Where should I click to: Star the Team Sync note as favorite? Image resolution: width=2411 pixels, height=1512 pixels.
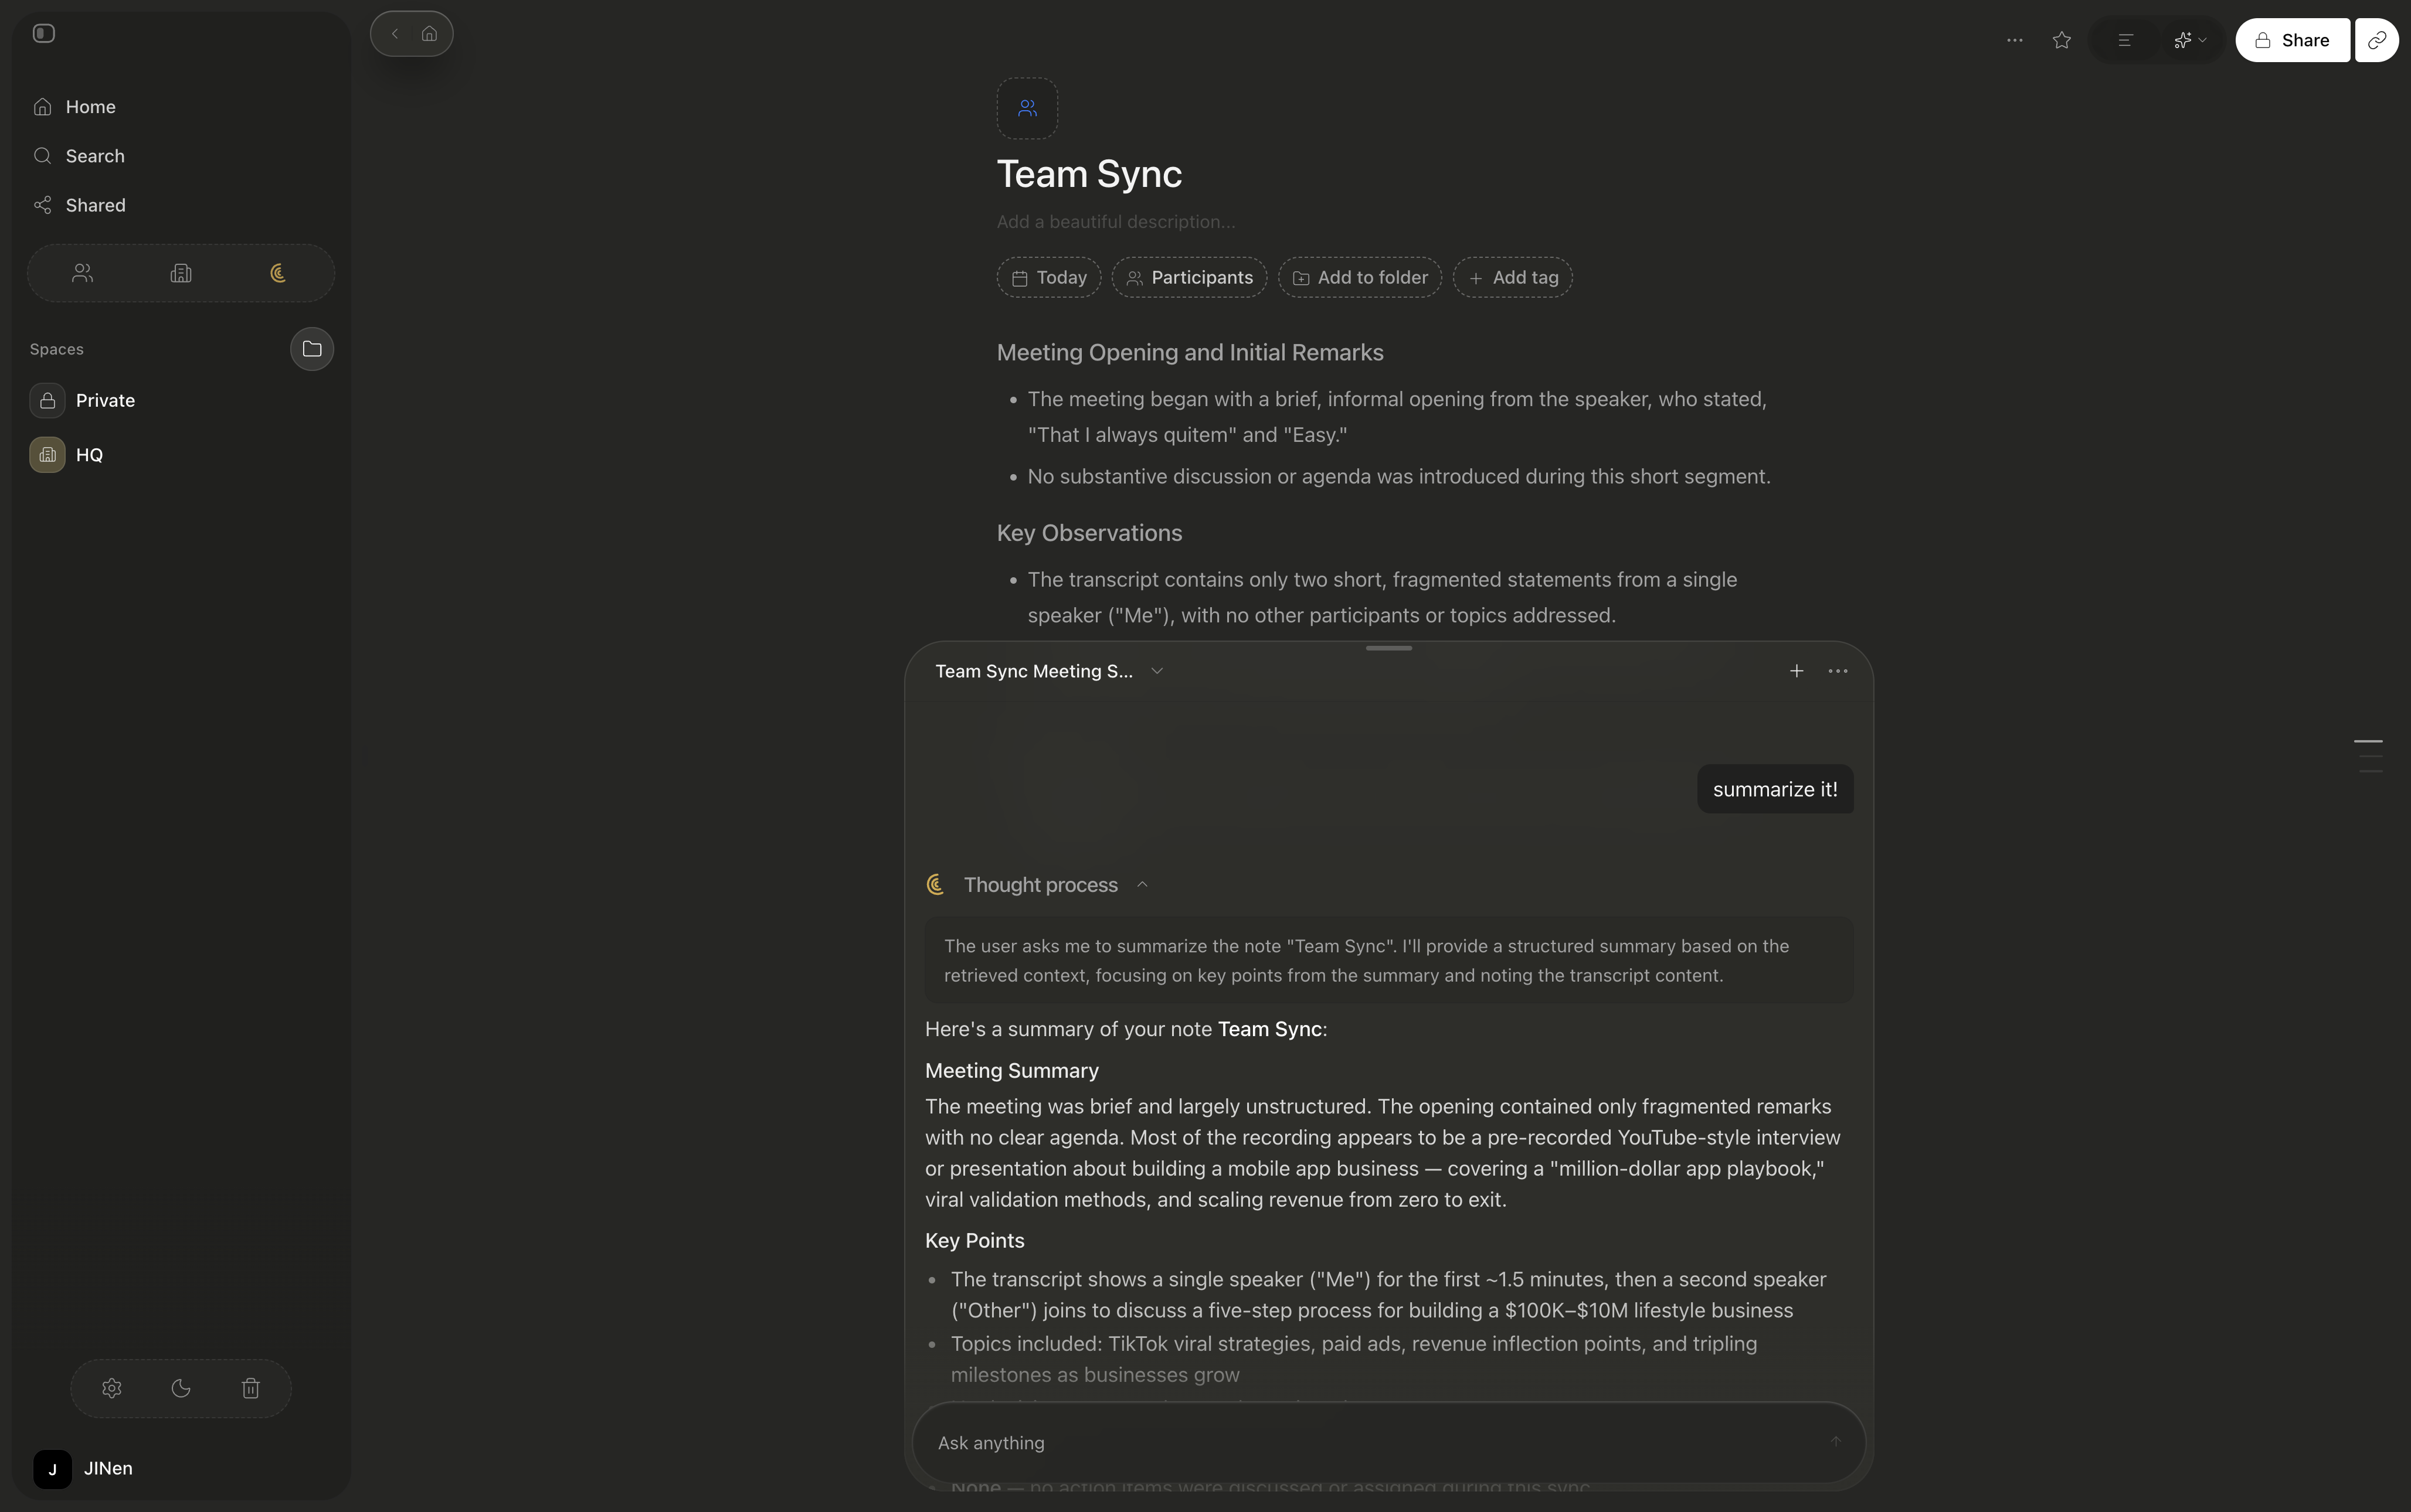(x=2062, y=40)
